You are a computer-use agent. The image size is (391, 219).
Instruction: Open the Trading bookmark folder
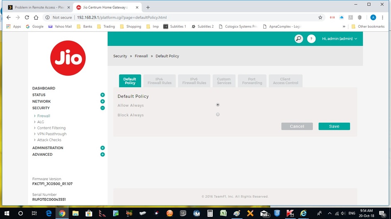pyautogui.click(x=106, y=26)
